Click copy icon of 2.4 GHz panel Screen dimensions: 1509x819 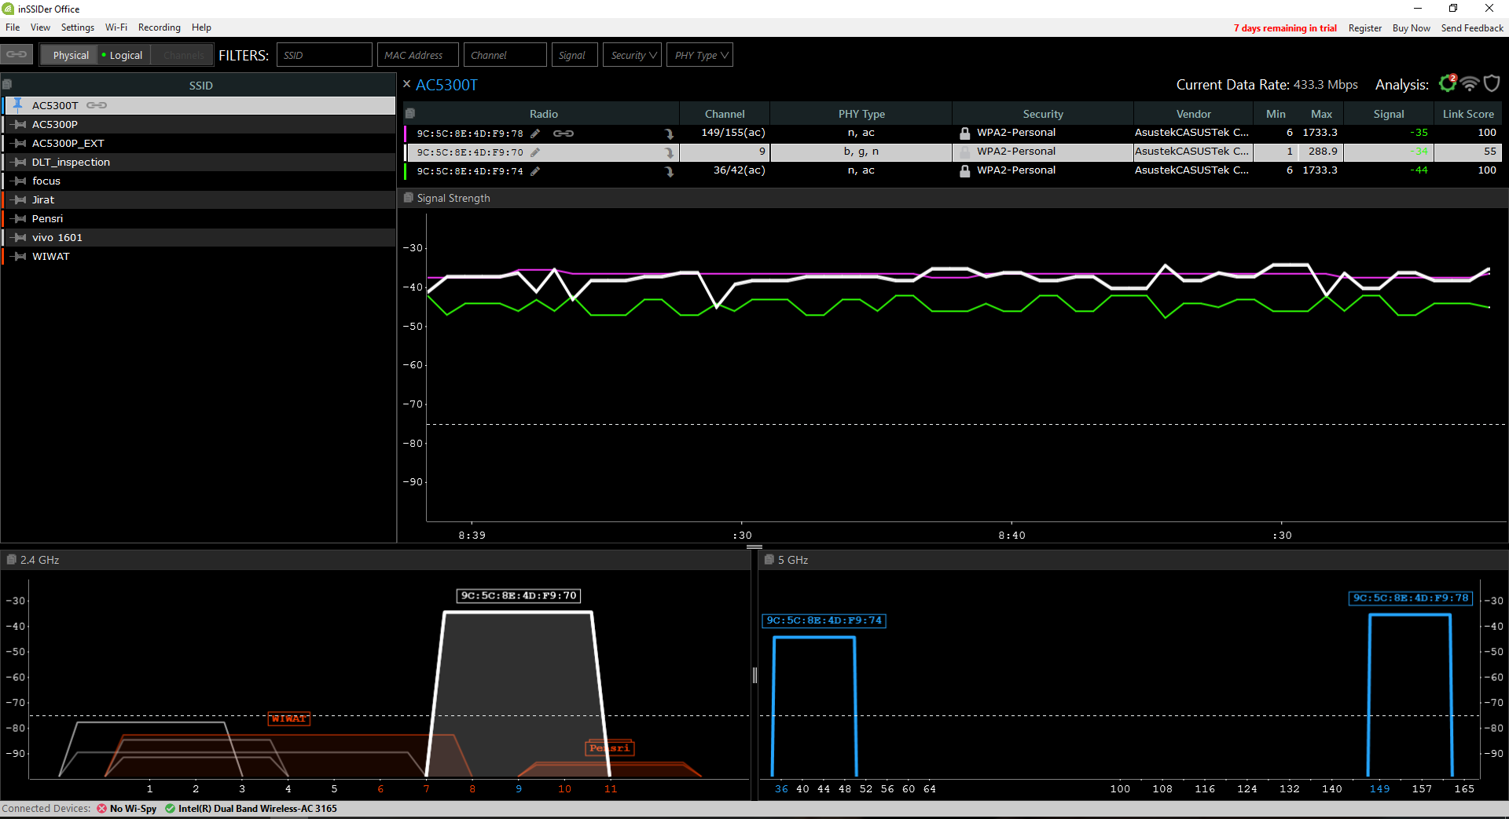click(x=11, y=560)
